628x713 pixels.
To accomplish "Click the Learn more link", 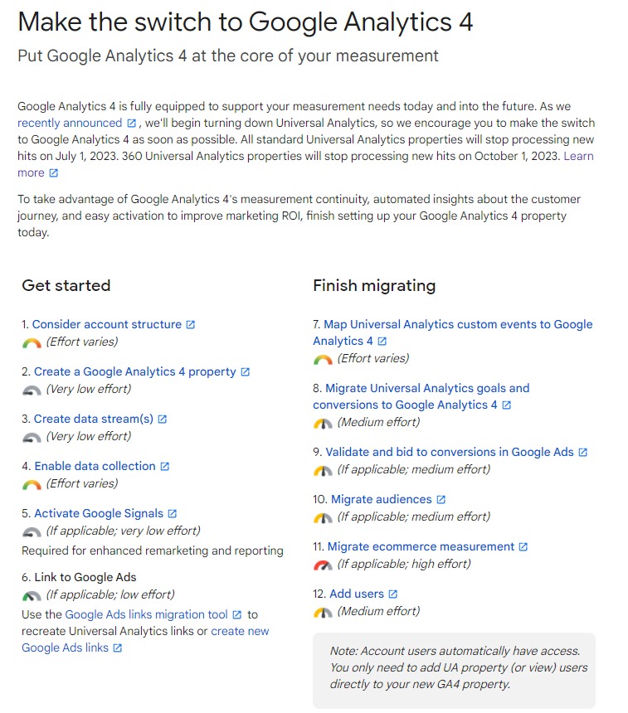I will coord(578,156).
